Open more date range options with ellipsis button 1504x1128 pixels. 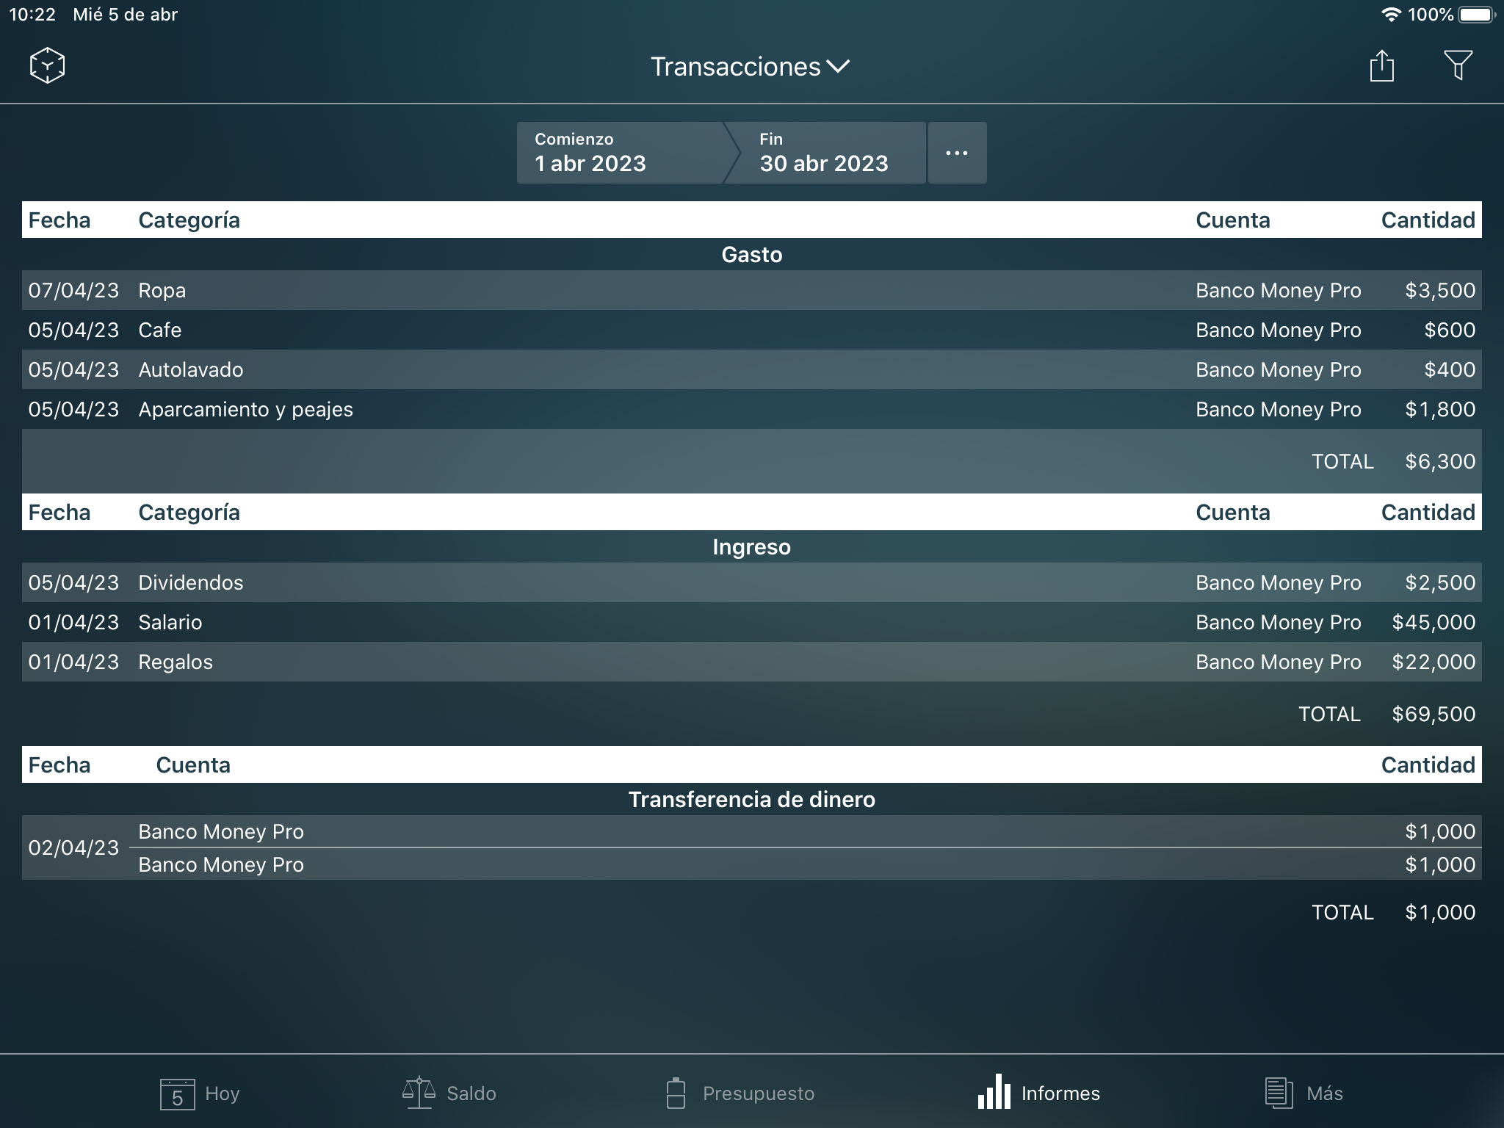[957, 153]
